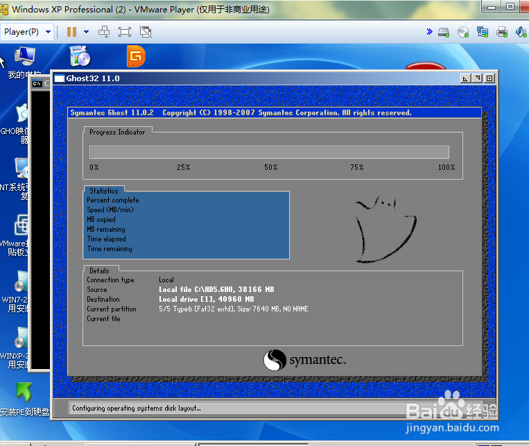This screenshot has height=446, width=529.
Task: Click the Configuring operating systems status text
Action: click(x=137, y=408)
